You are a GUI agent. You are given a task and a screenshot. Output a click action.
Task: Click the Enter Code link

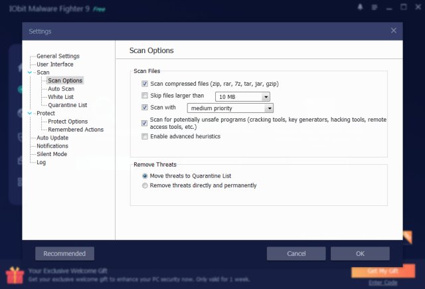click(382, 282)
